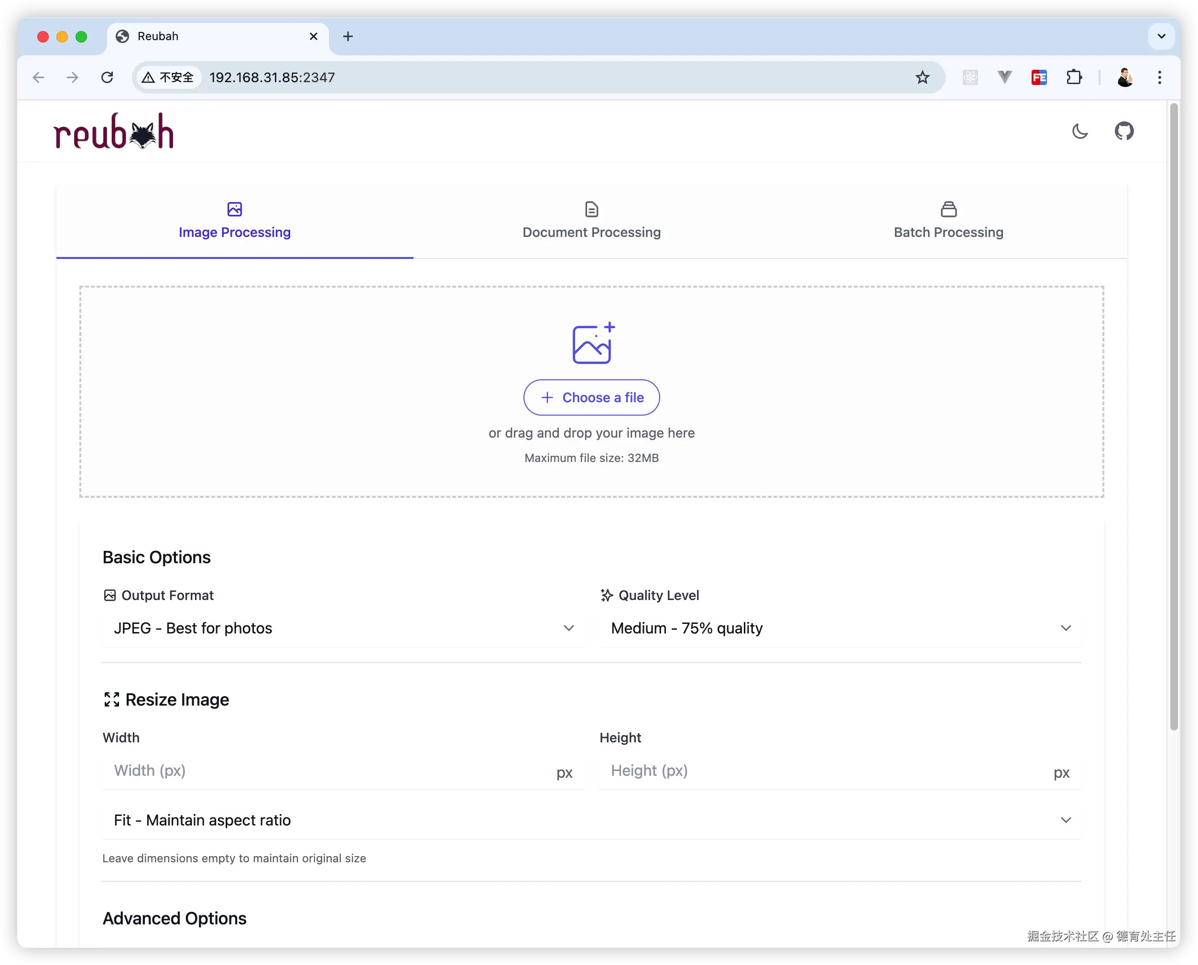
Task: Switch to the Batch Processing tab
Action: (x=948, y=221)
